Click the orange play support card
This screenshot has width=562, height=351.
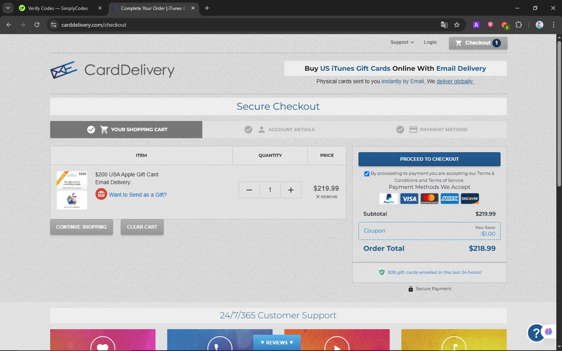click(x=337, y=340)
